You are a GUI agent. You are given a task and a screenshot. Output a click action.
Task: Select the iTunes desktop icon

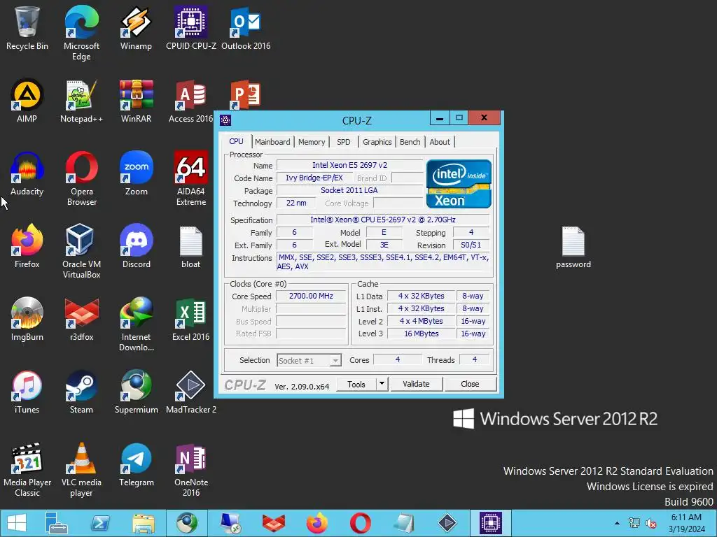(27, 392)
